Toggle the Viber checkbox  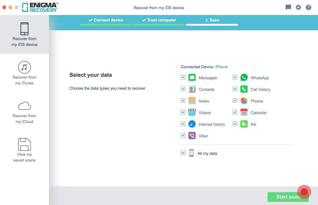coord(183,135)
